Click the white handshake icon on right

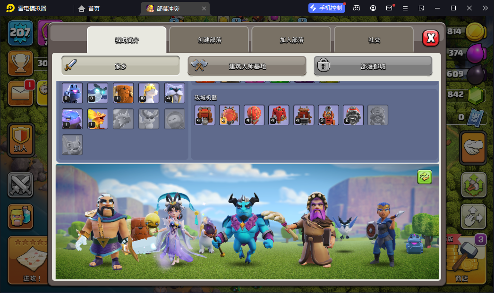coord(473,148)
